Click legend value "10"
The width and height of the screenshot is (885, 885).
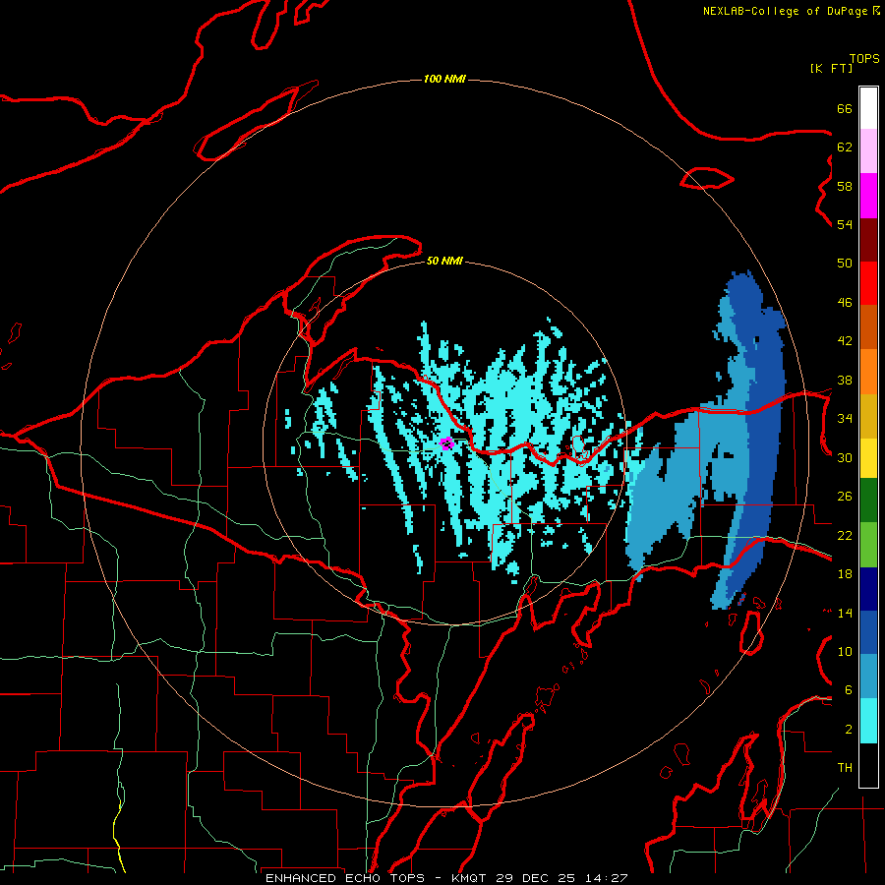pos(845,651)
